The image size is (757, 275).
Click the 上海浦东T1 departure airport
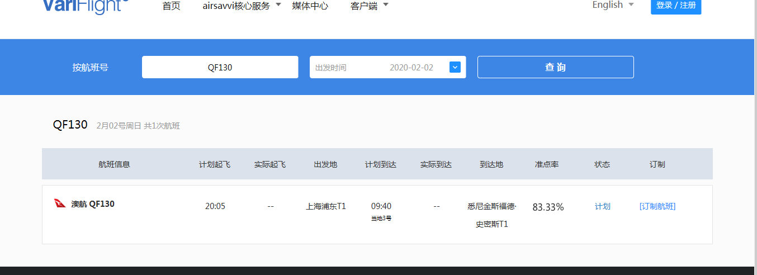pos(326,206)
